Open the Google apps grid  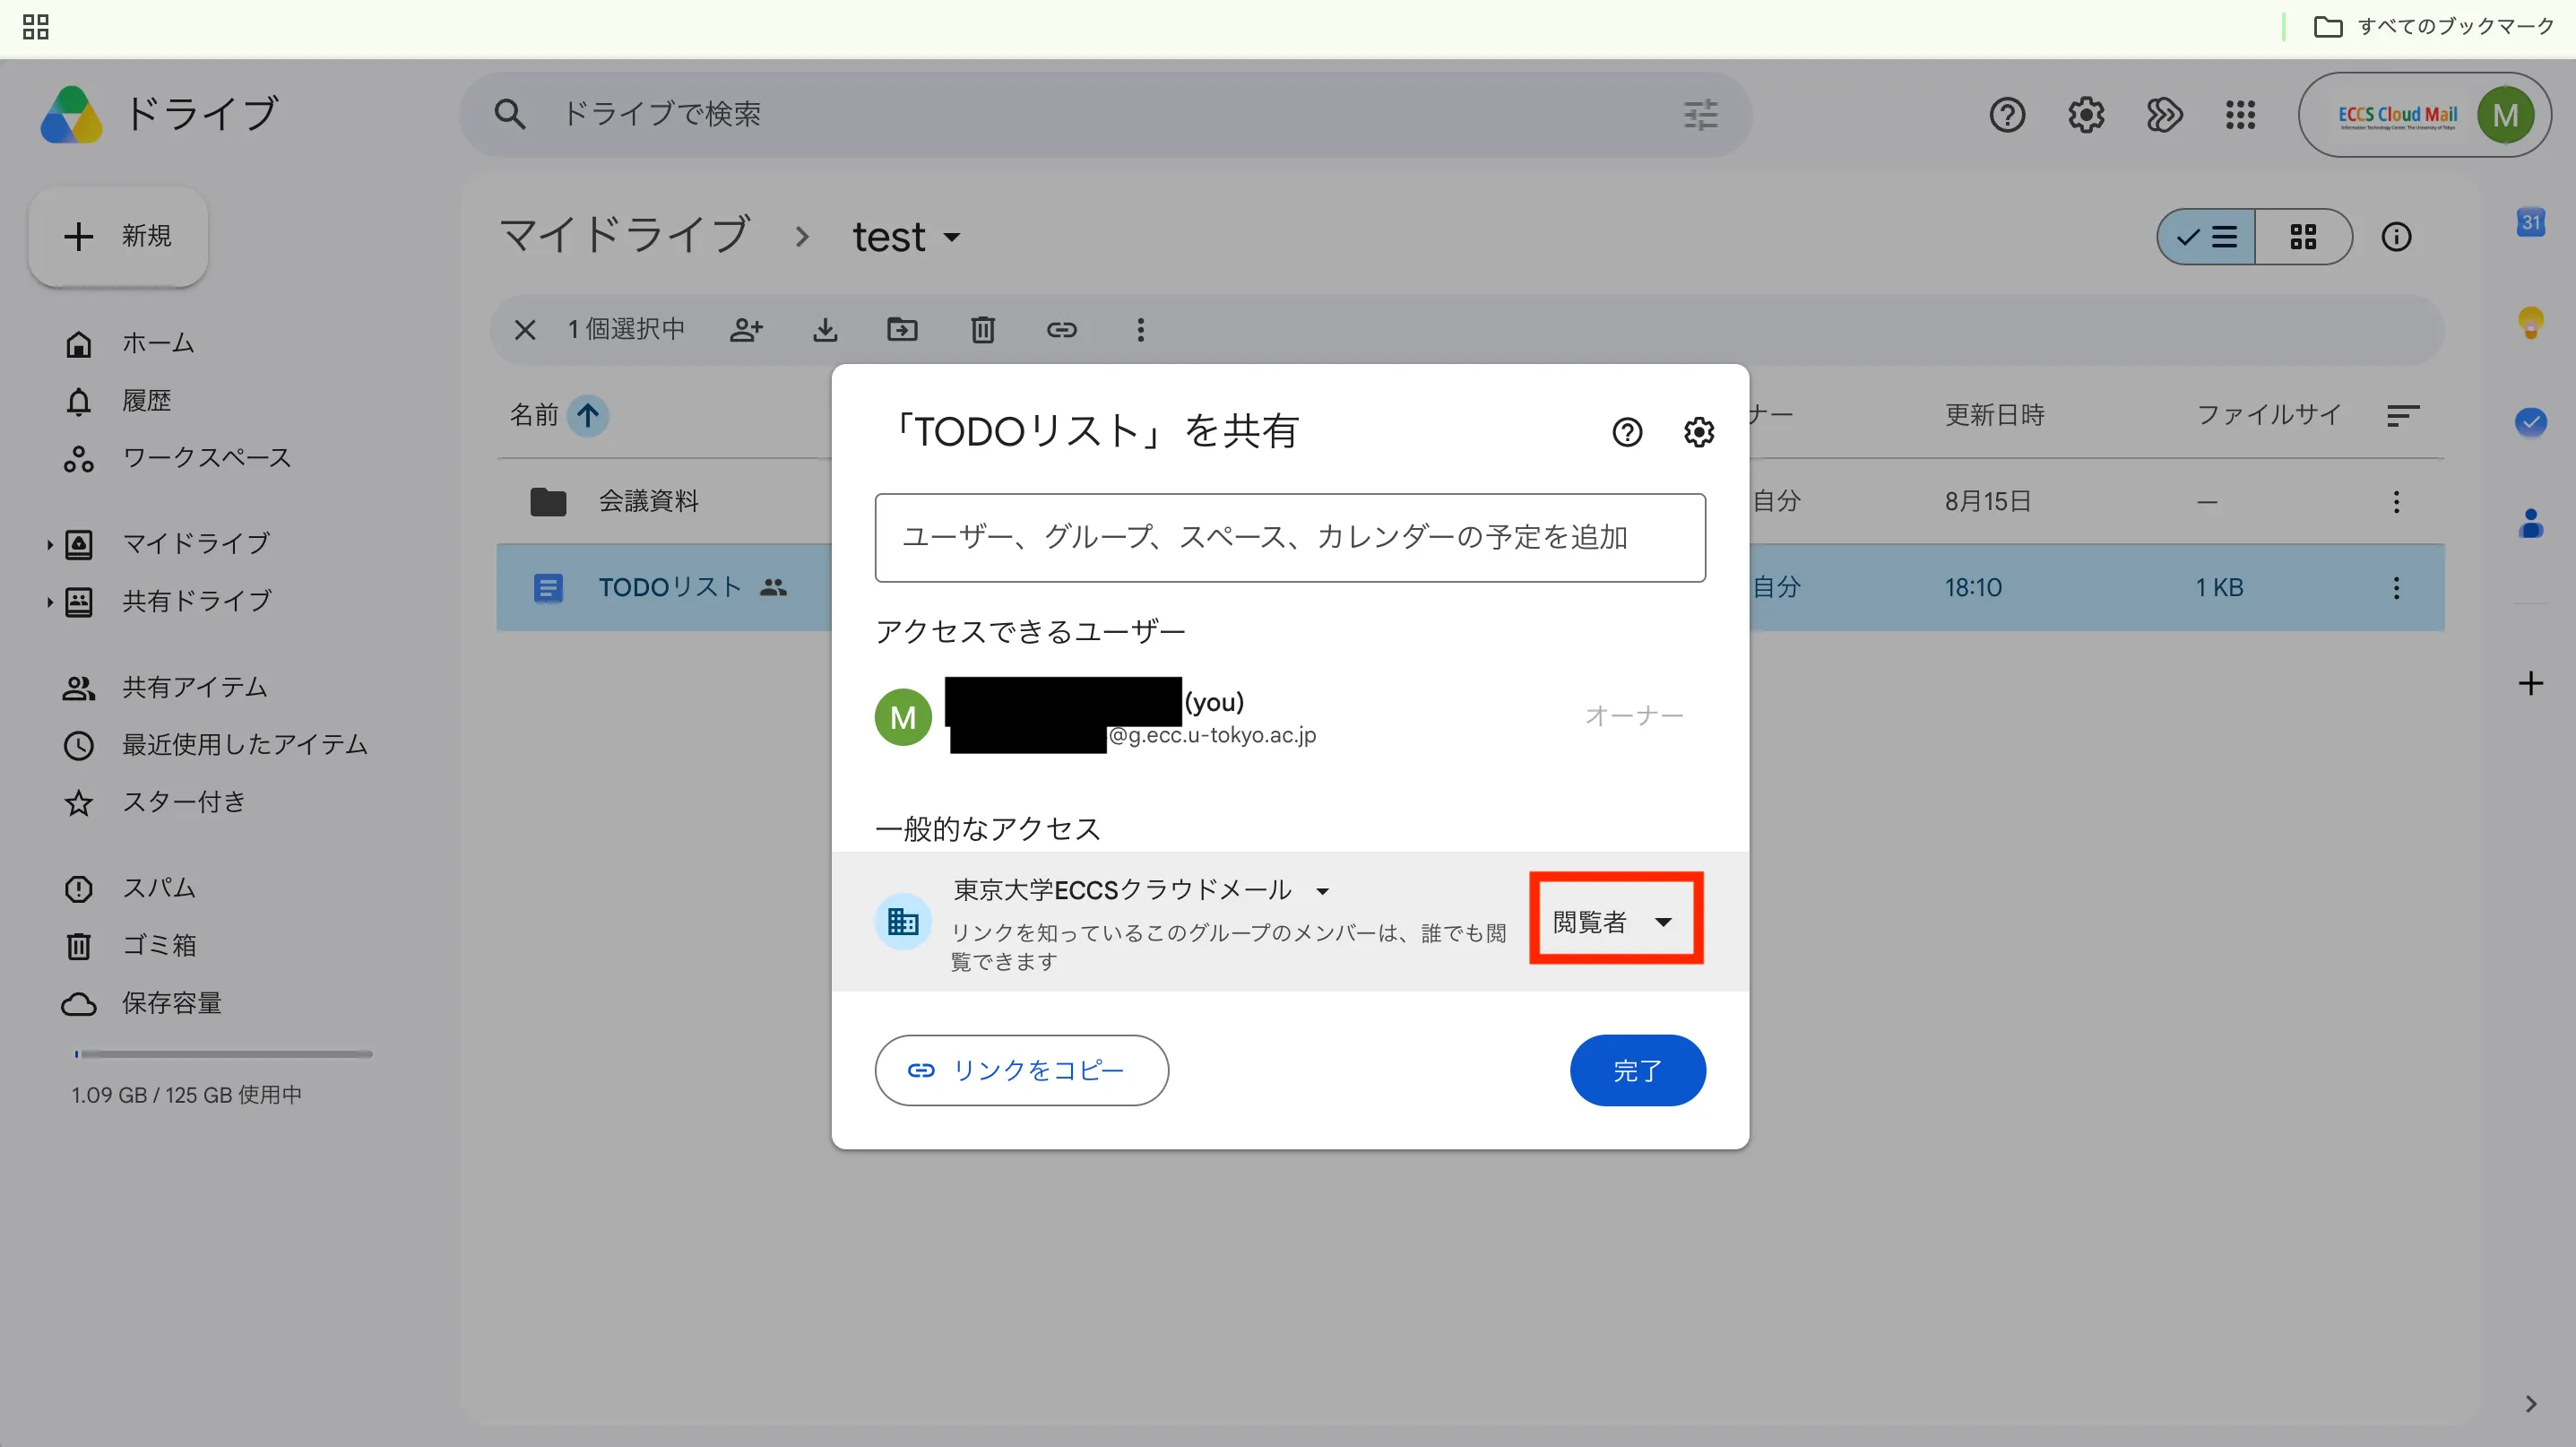[2240, 115]
